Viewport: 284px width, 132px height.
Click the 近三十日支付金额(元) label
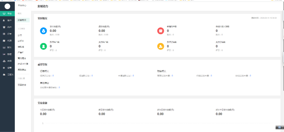[x=225, y=110]
